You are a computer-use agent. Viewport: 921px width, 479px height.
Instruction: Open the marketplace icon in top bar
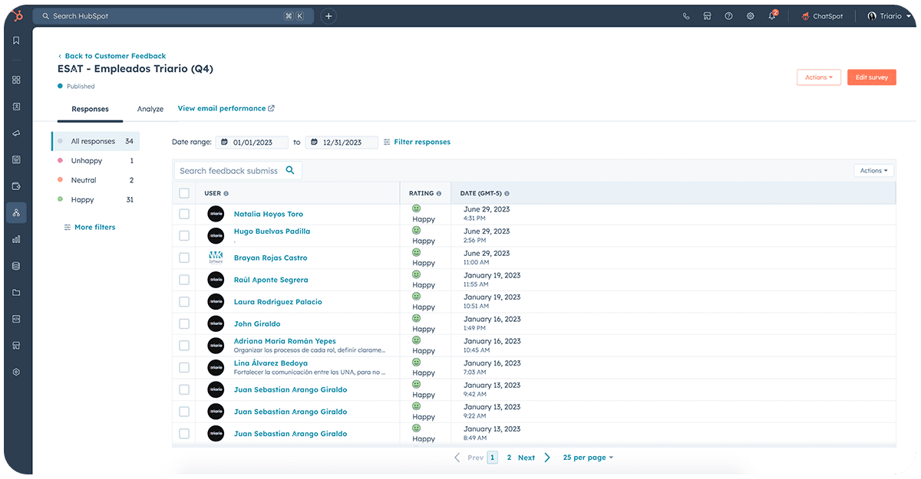coord(708,16)
